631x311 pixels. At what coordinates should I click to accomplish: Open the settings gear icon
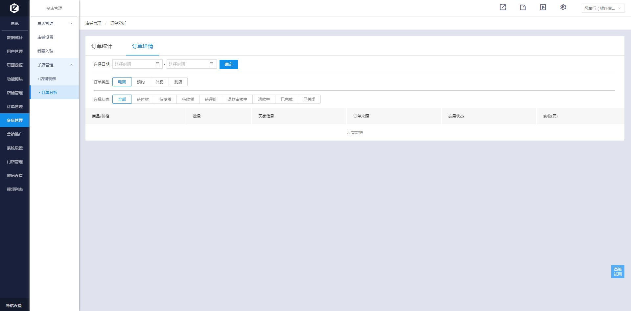pos(563,7)
